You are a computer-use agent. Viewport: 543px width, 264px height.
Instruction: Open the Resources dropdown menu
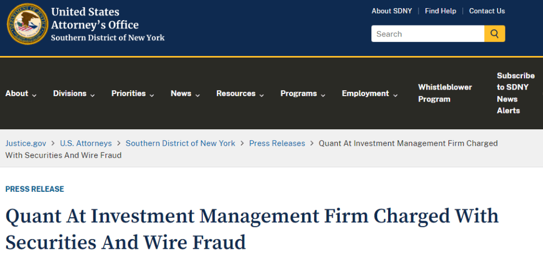pyautogui.click(x=240, y=93)
